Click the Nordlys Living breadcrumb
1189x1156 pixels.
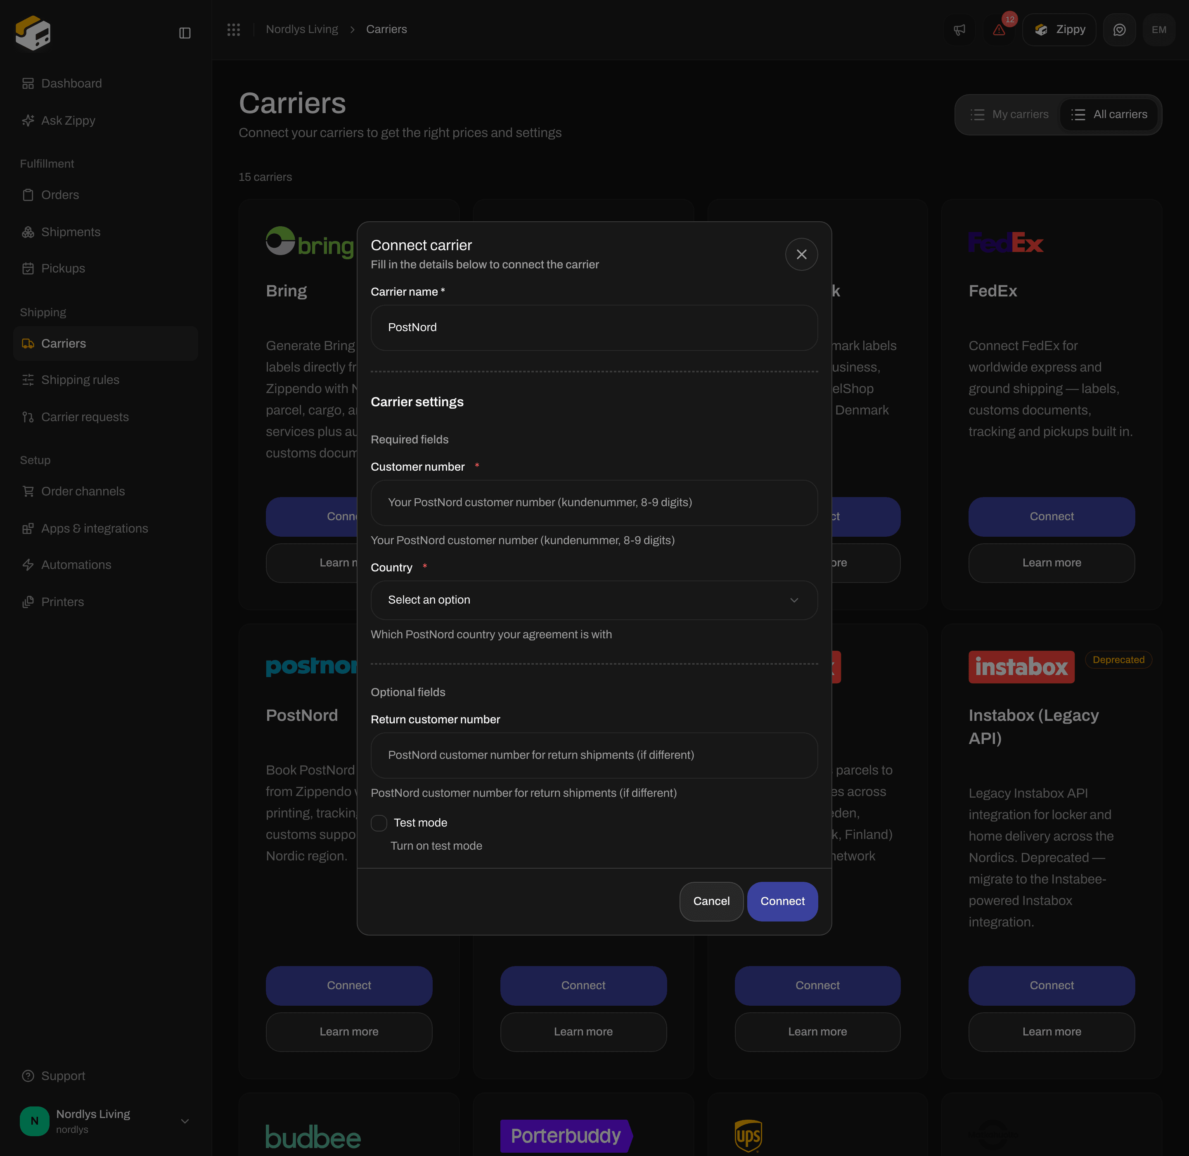click(302, 29)
